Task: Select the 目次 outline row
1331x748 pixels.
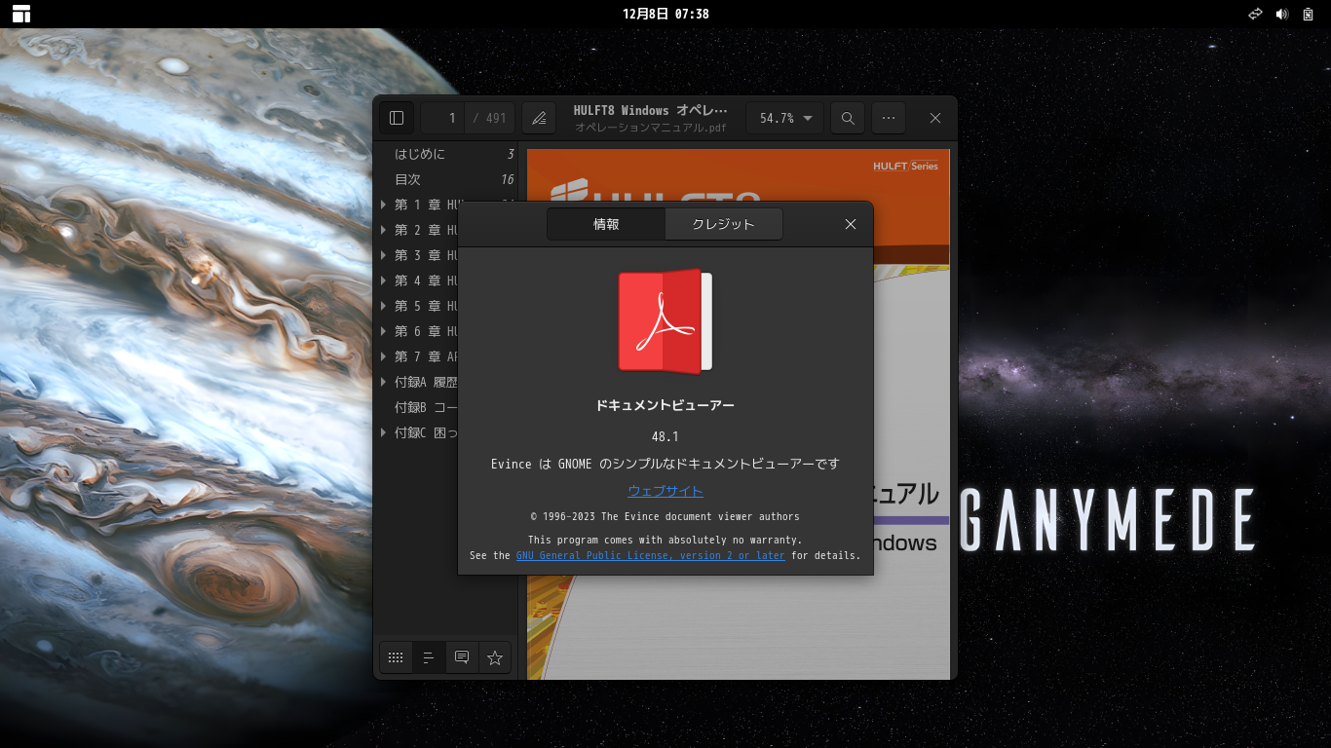Action: [445, 179]
